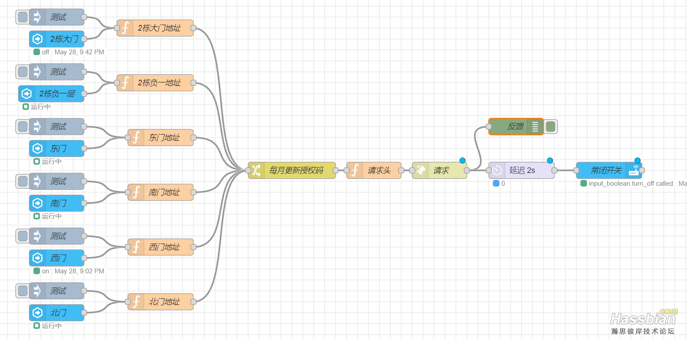
Task: Click the blue changed dot on 常闭开关
Action: click(638, 160)
